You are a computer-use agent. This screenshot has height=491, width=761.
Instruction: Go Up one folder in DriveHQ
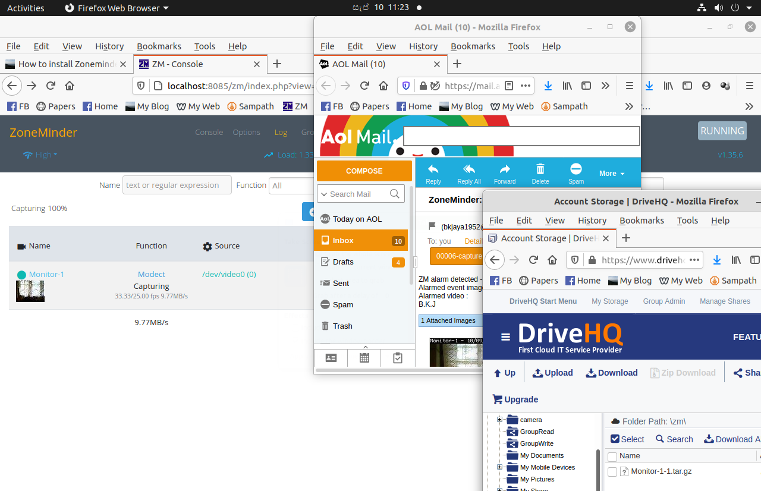505,373
